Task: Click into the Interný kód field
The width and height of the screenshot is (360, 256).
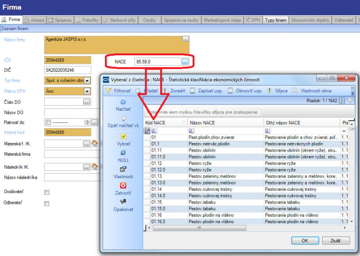Action: click(67, 132)
